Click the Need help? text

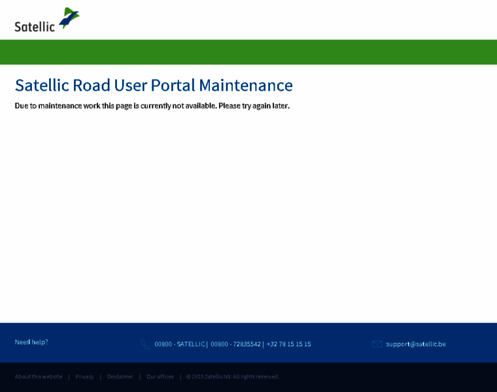point(31,342)
